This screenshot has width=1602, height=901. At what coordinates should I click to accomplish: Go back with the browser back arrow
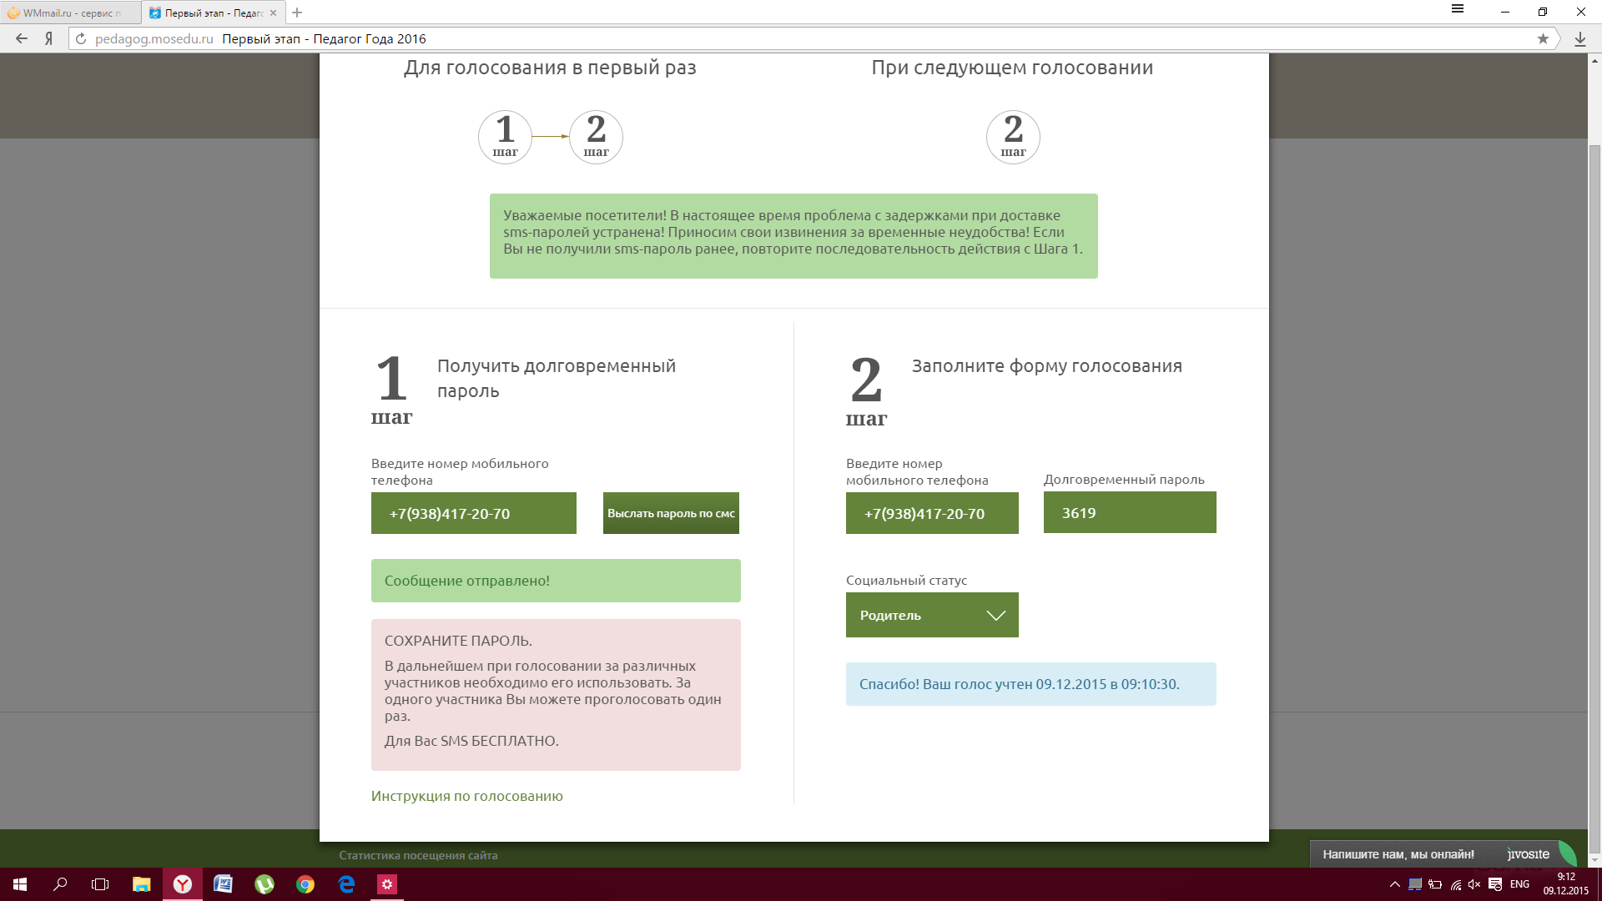(x=22, y=38)
